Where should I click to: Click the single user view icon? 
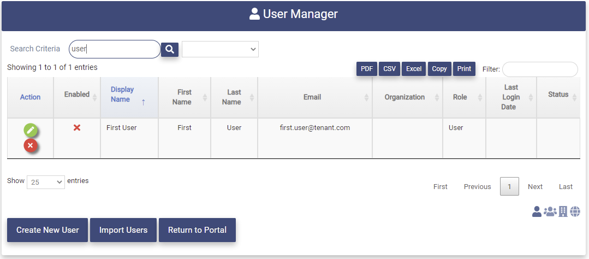(x=537, y=211)
